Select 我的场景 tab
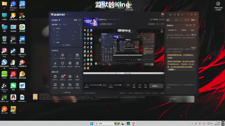The height and width of the screenshot is (126, 225). click(x=55, y=24)
